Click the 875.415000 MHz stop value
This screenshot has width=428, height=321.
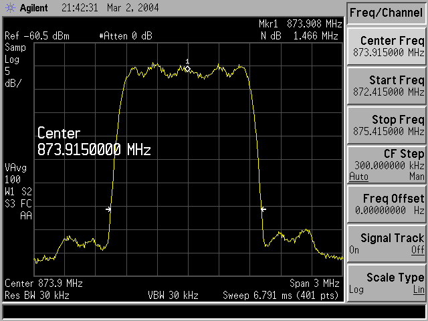(x=389, y=131)
